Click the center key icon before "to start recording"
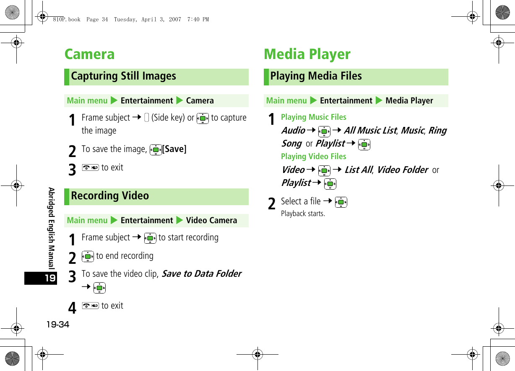 point(150,238)
